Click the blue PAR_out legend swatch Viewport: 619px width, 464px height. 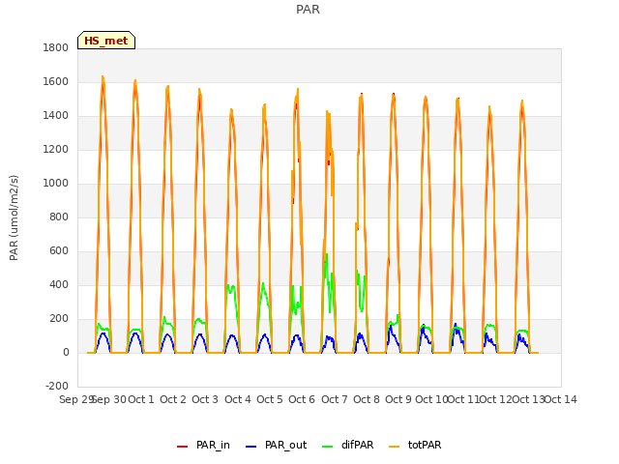tap(251, 447)
